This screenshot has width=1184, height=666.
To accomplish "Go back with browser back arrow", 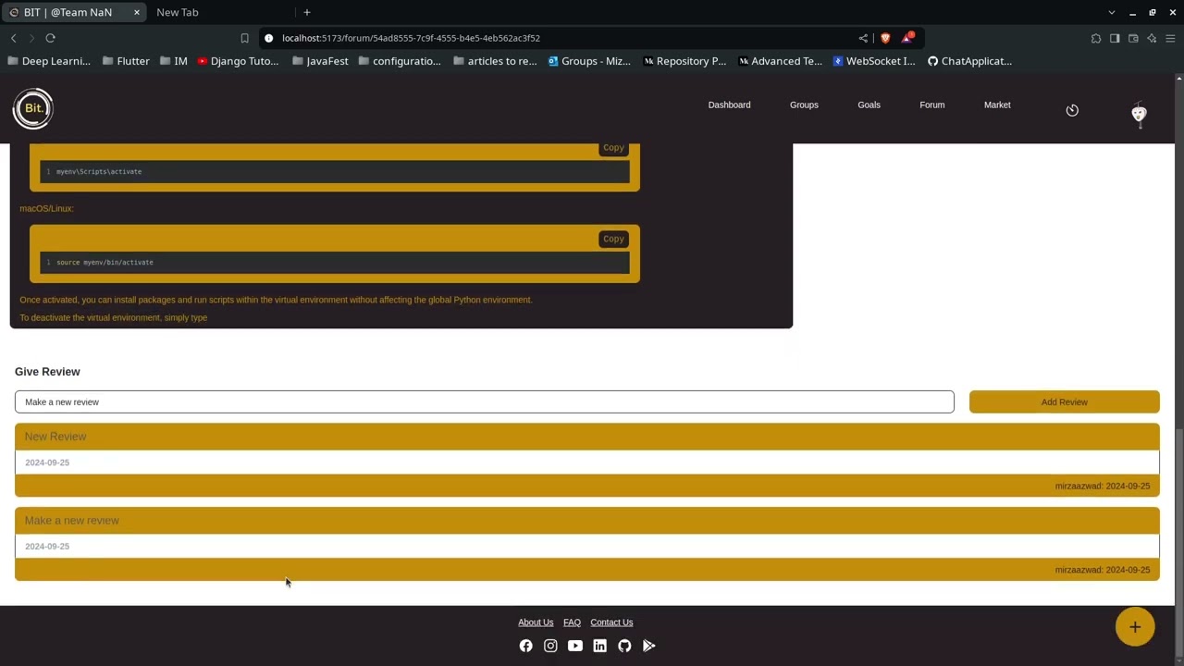I will pos(13,38).
